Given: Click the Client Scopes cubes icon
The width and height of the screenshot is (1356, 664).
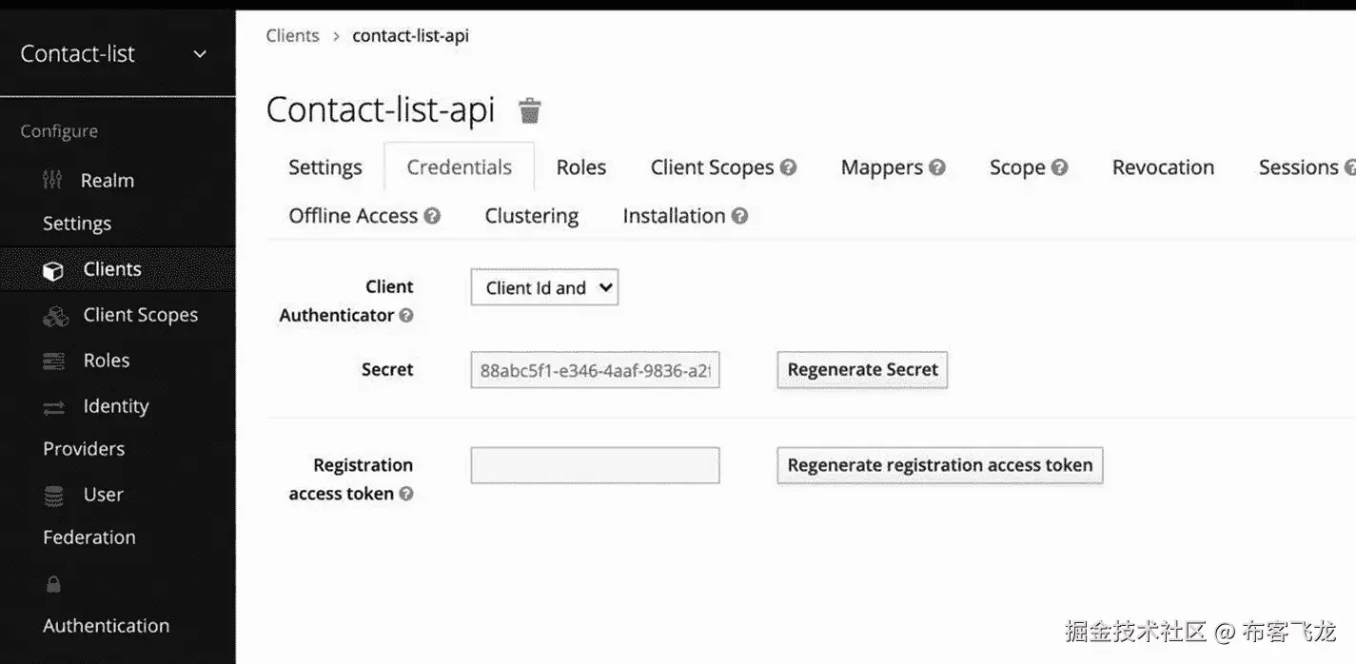Looking at the screenshot, I should [x=55, y=316].
